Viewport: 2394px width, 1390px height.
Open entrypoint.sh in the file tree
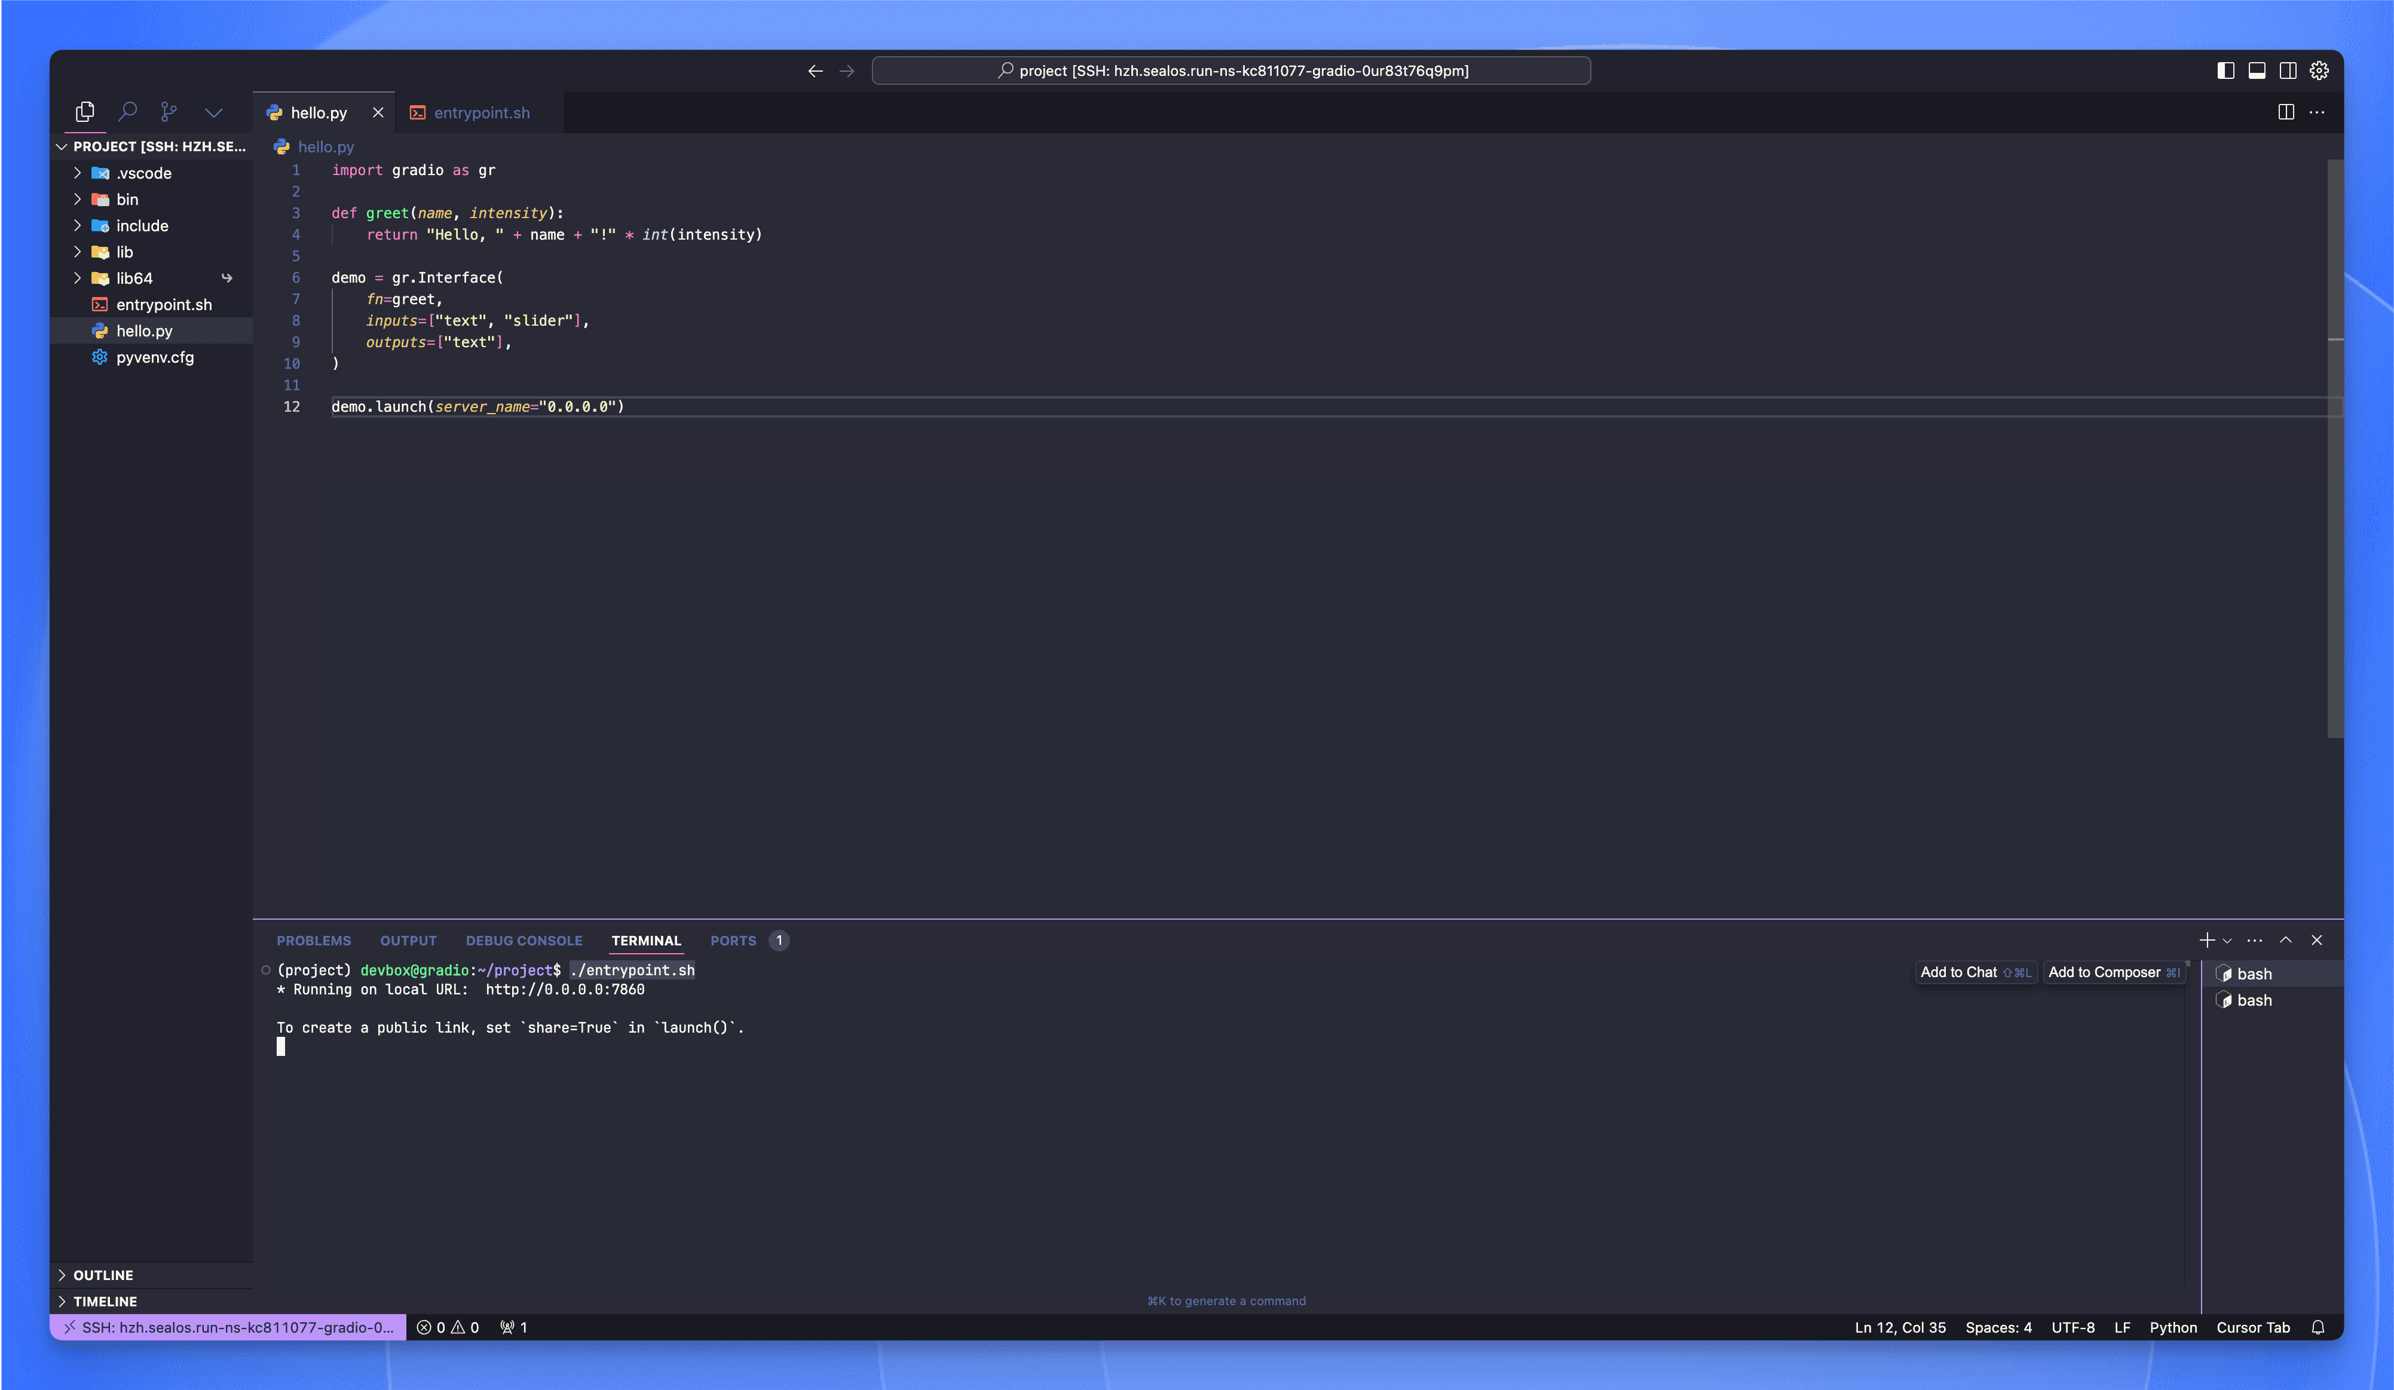[152, 305]
